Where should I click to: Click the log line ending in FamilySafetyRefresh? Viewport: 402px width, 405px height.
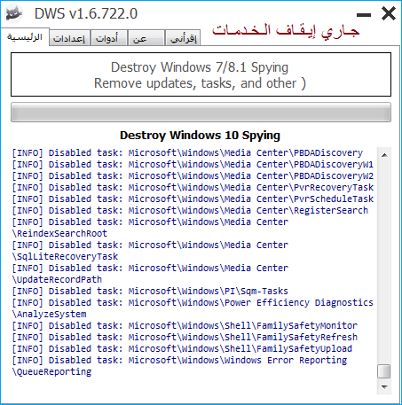pos(185,338)
